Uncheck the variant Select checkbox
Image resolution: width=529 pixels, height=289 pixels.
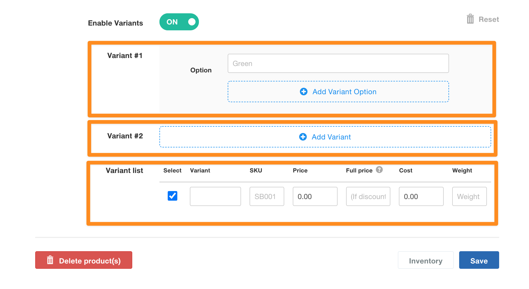pyautogui.click(x=173, y=196)
